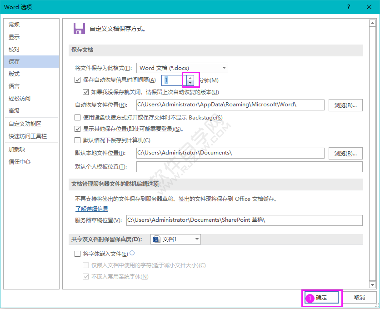
Task: Click the info icon beside 将字体嵌入文件
Action: click(x=132, y=254)
